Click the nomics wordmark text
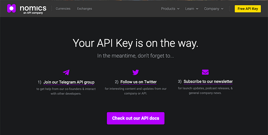 point(33,8)
